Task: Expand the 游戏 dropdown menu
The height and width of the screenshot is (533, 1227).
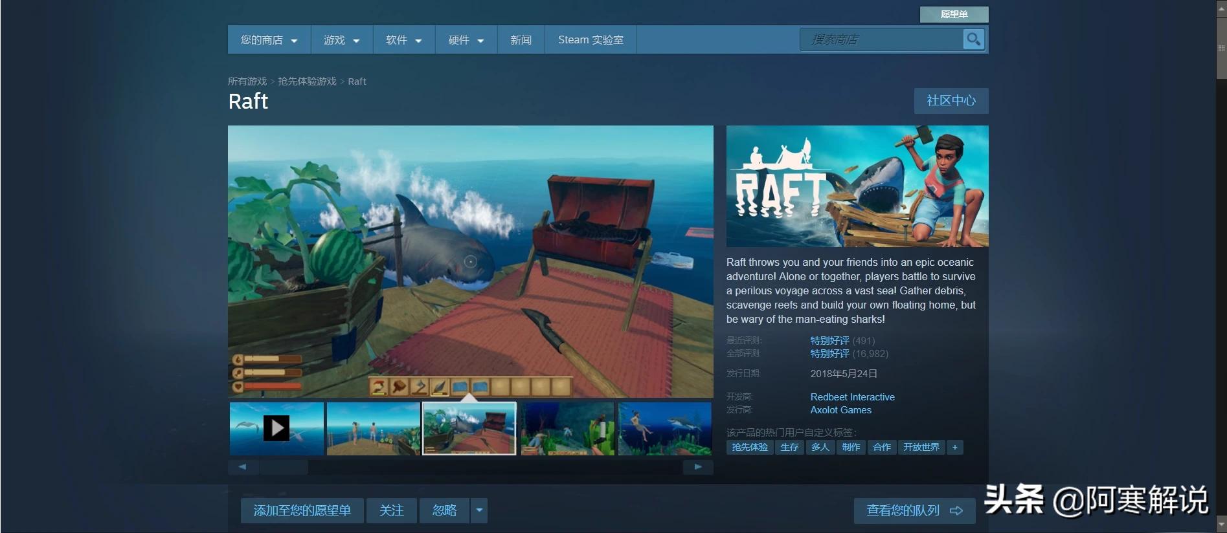Action: (x=341, y=40)
